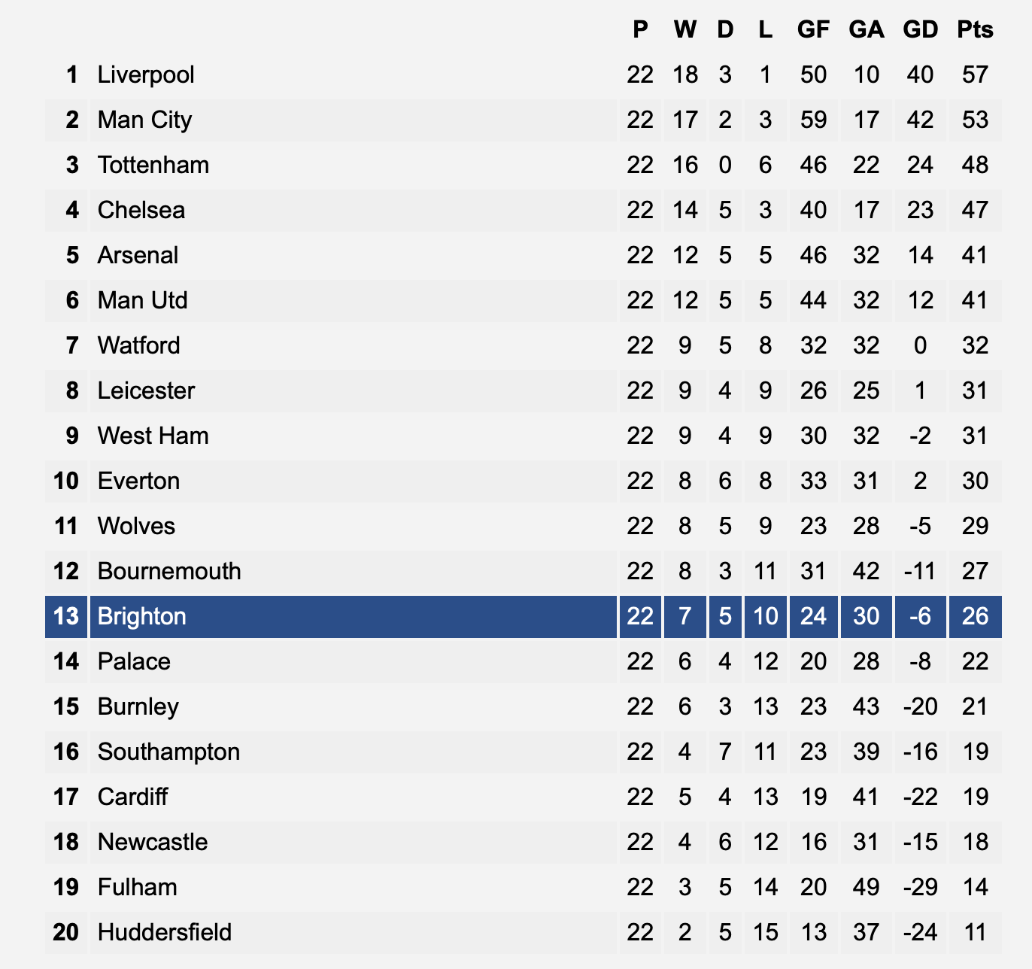Click the GA column header
Viewport: 1032px width, 969px height.
point(866,29)
